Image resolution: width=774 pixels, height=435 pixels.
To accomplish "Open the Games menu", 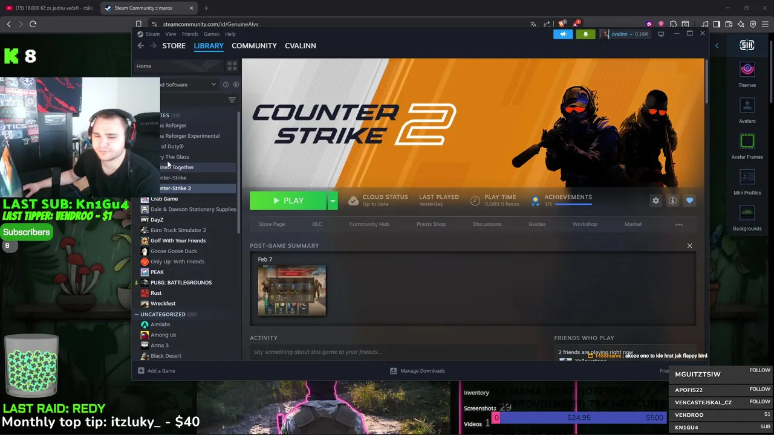I will tap(212, 34).
